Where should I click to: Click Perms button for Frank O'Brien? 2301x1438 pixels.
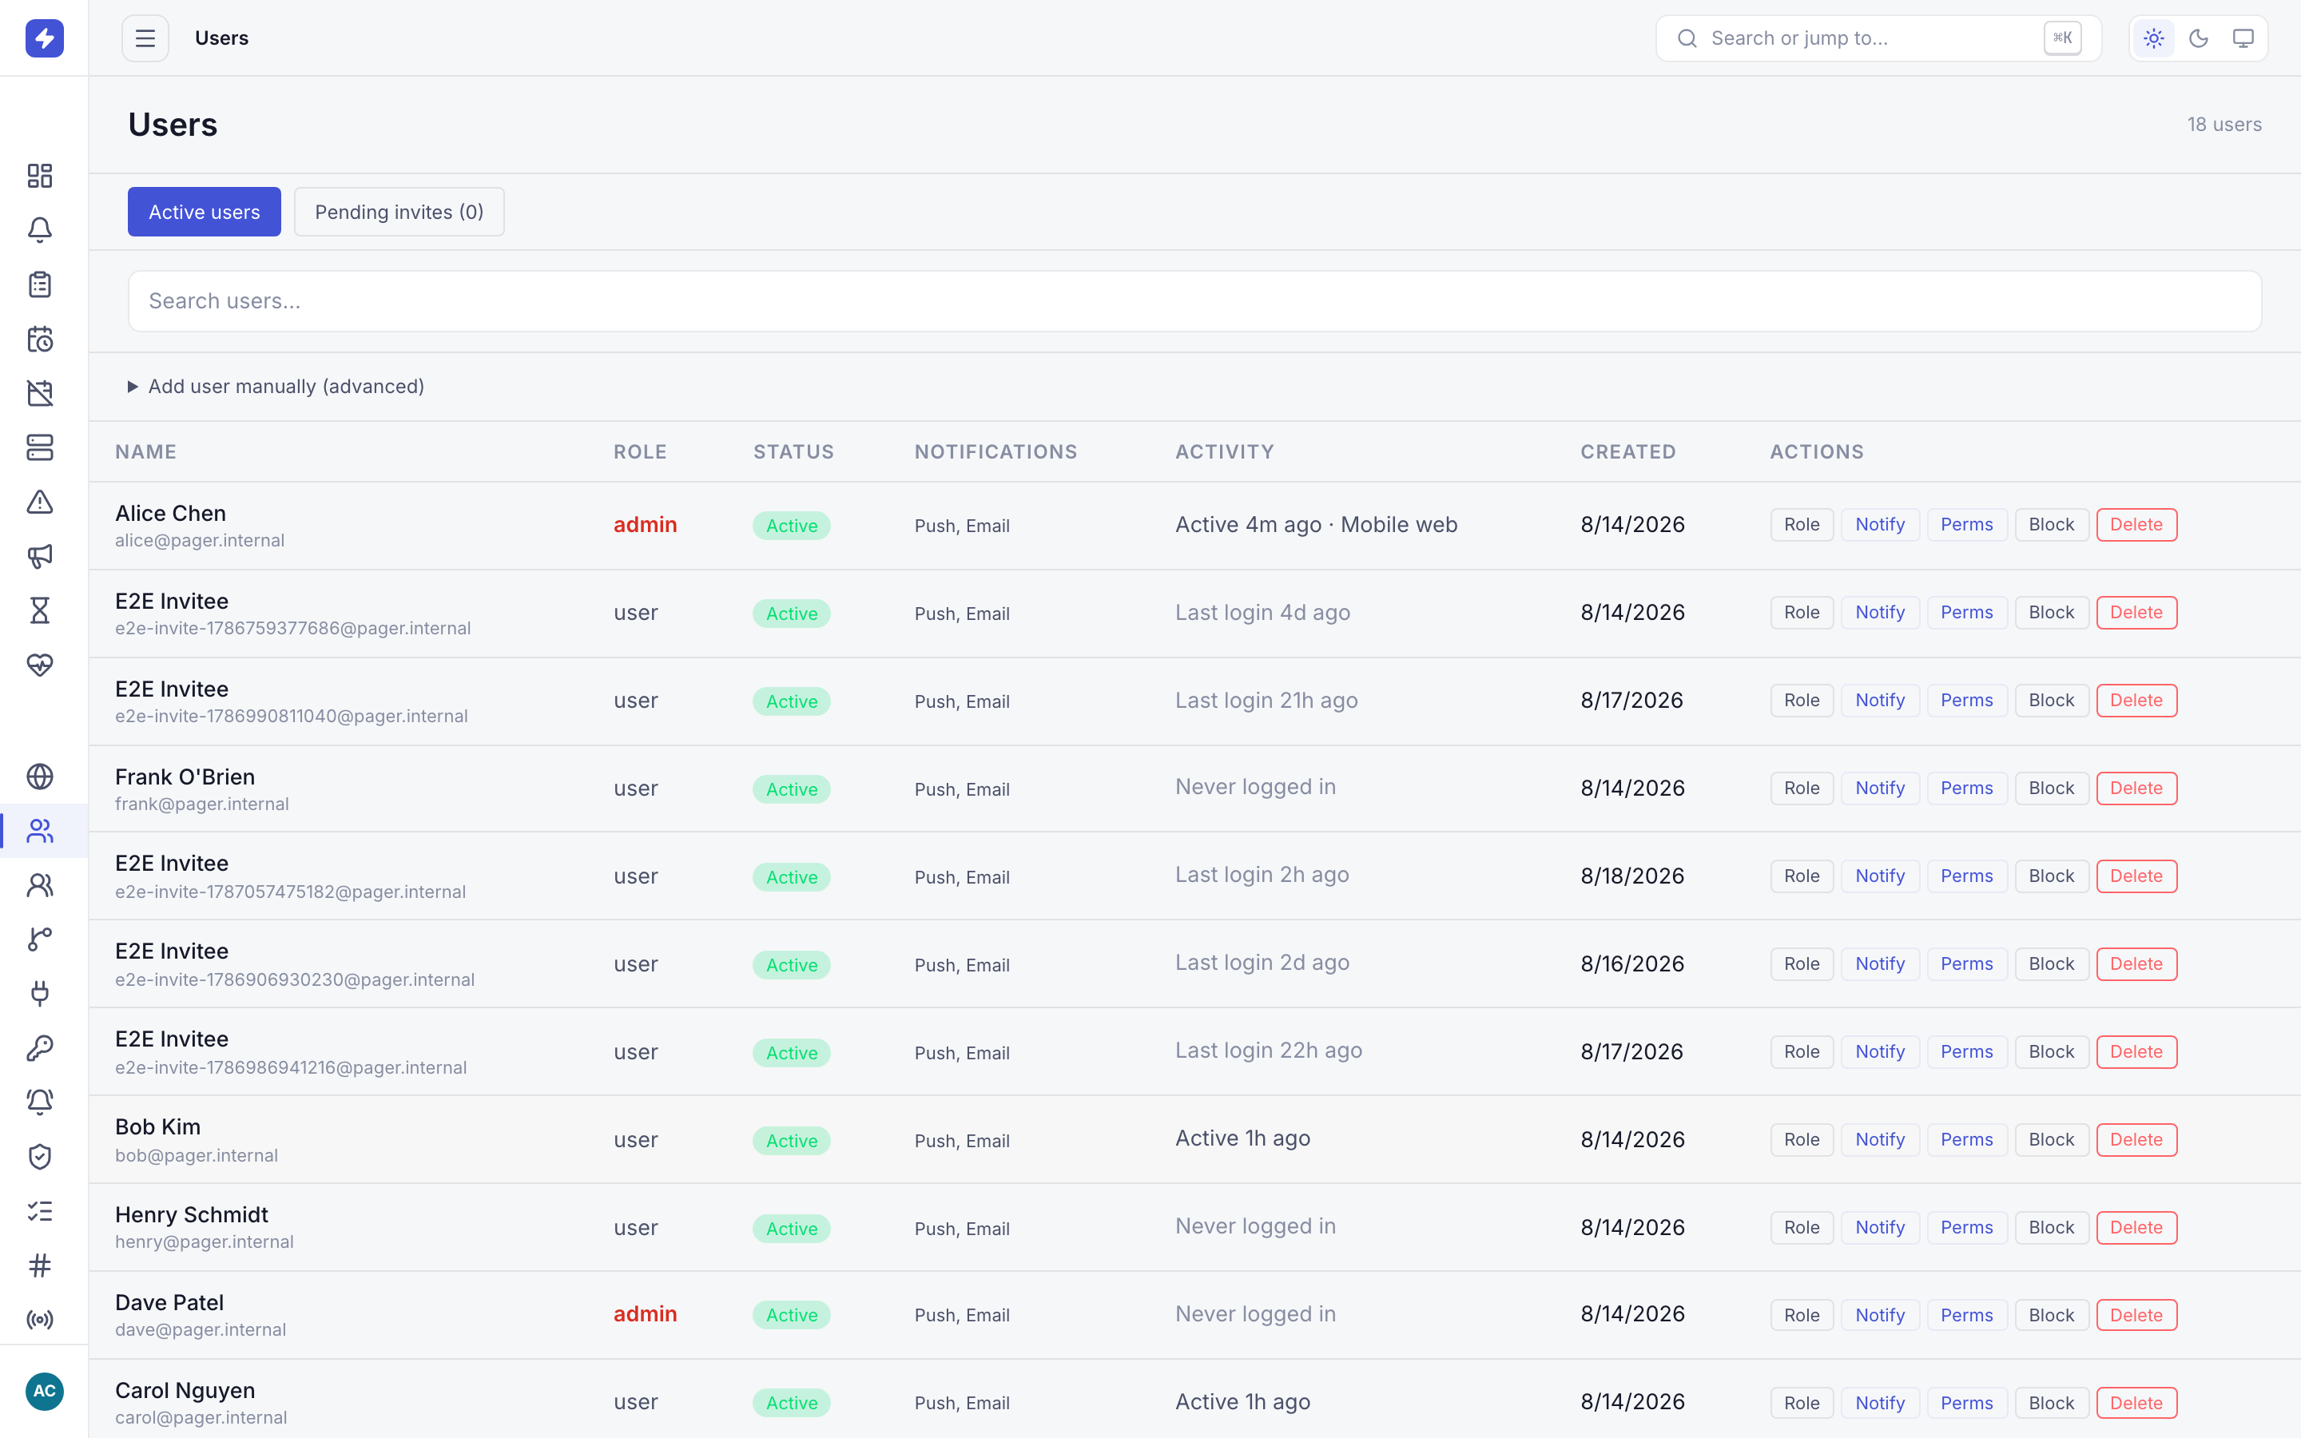[1966, 789]
